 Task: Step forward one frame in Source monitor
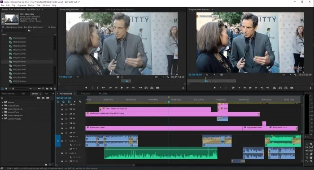click(x=127, y=88)
